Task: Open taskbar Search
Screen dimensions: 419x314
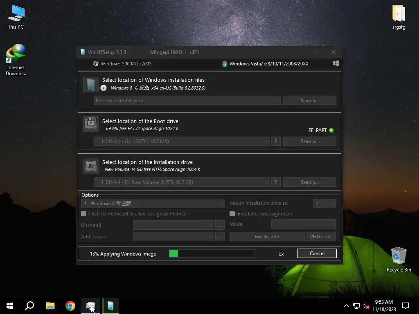Action: tap(29, 306)
